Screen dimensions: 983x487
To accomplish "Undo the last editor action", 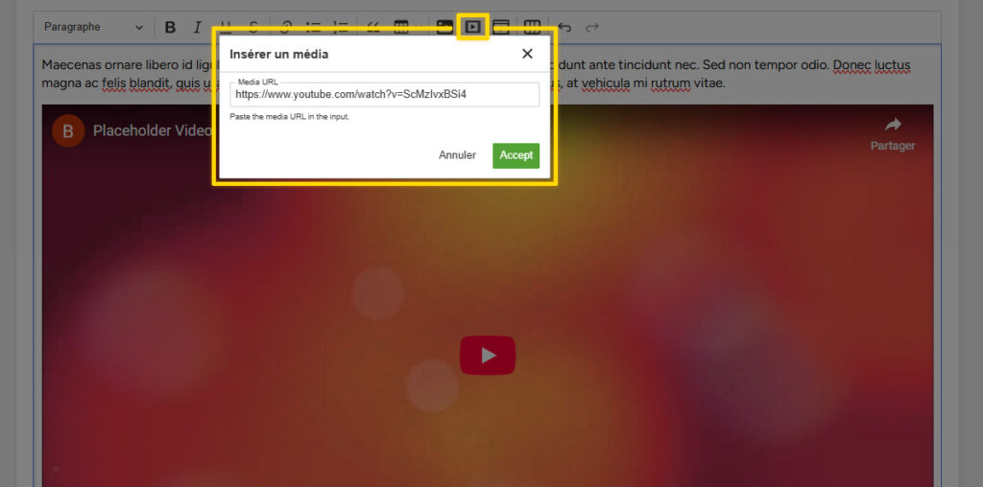I will (x=564, y=28).
